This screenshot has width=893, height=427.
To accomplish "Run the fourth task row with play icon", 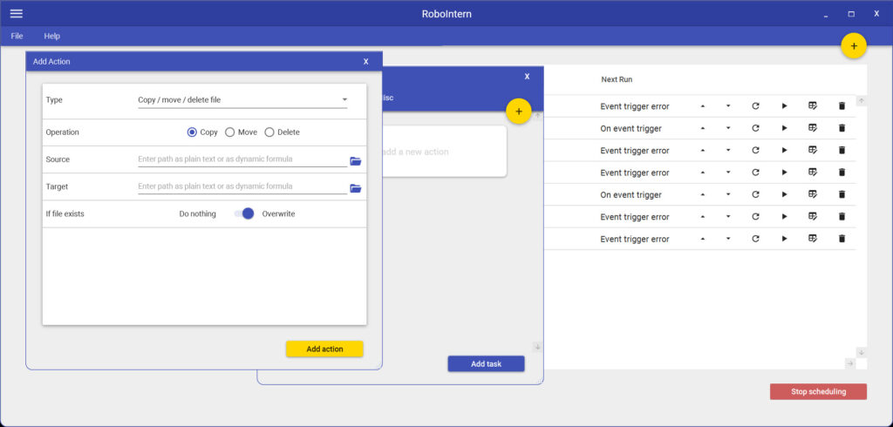I will click(x=784, y=173).
